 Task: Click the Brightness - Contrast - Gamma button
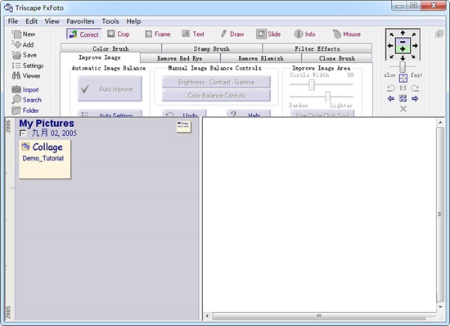pos(216,82)
